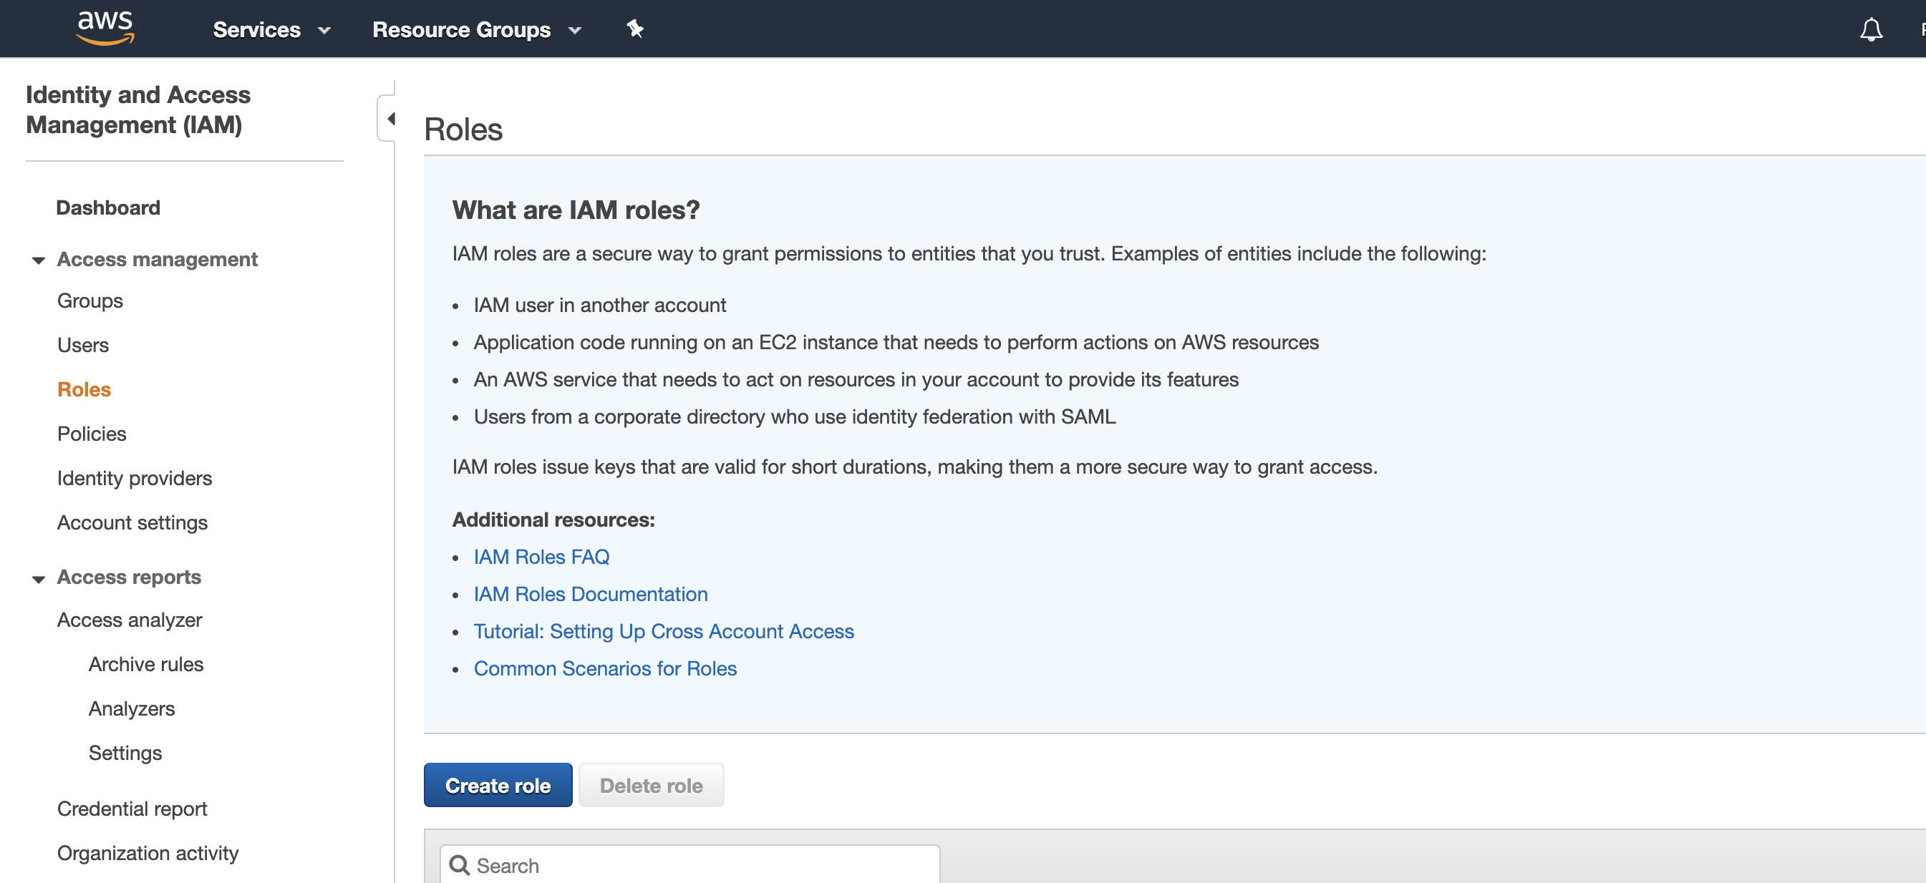Open Account settings in the sidebar

(132, 523)
